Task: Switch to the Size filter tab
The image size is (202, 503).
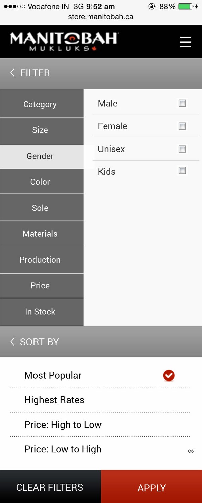Action: click(40, 130)
